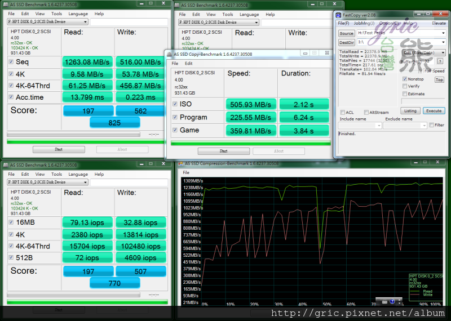
Task: Enable the Estimate checkbox in FastCopy
Action: (x=405, y=94)
